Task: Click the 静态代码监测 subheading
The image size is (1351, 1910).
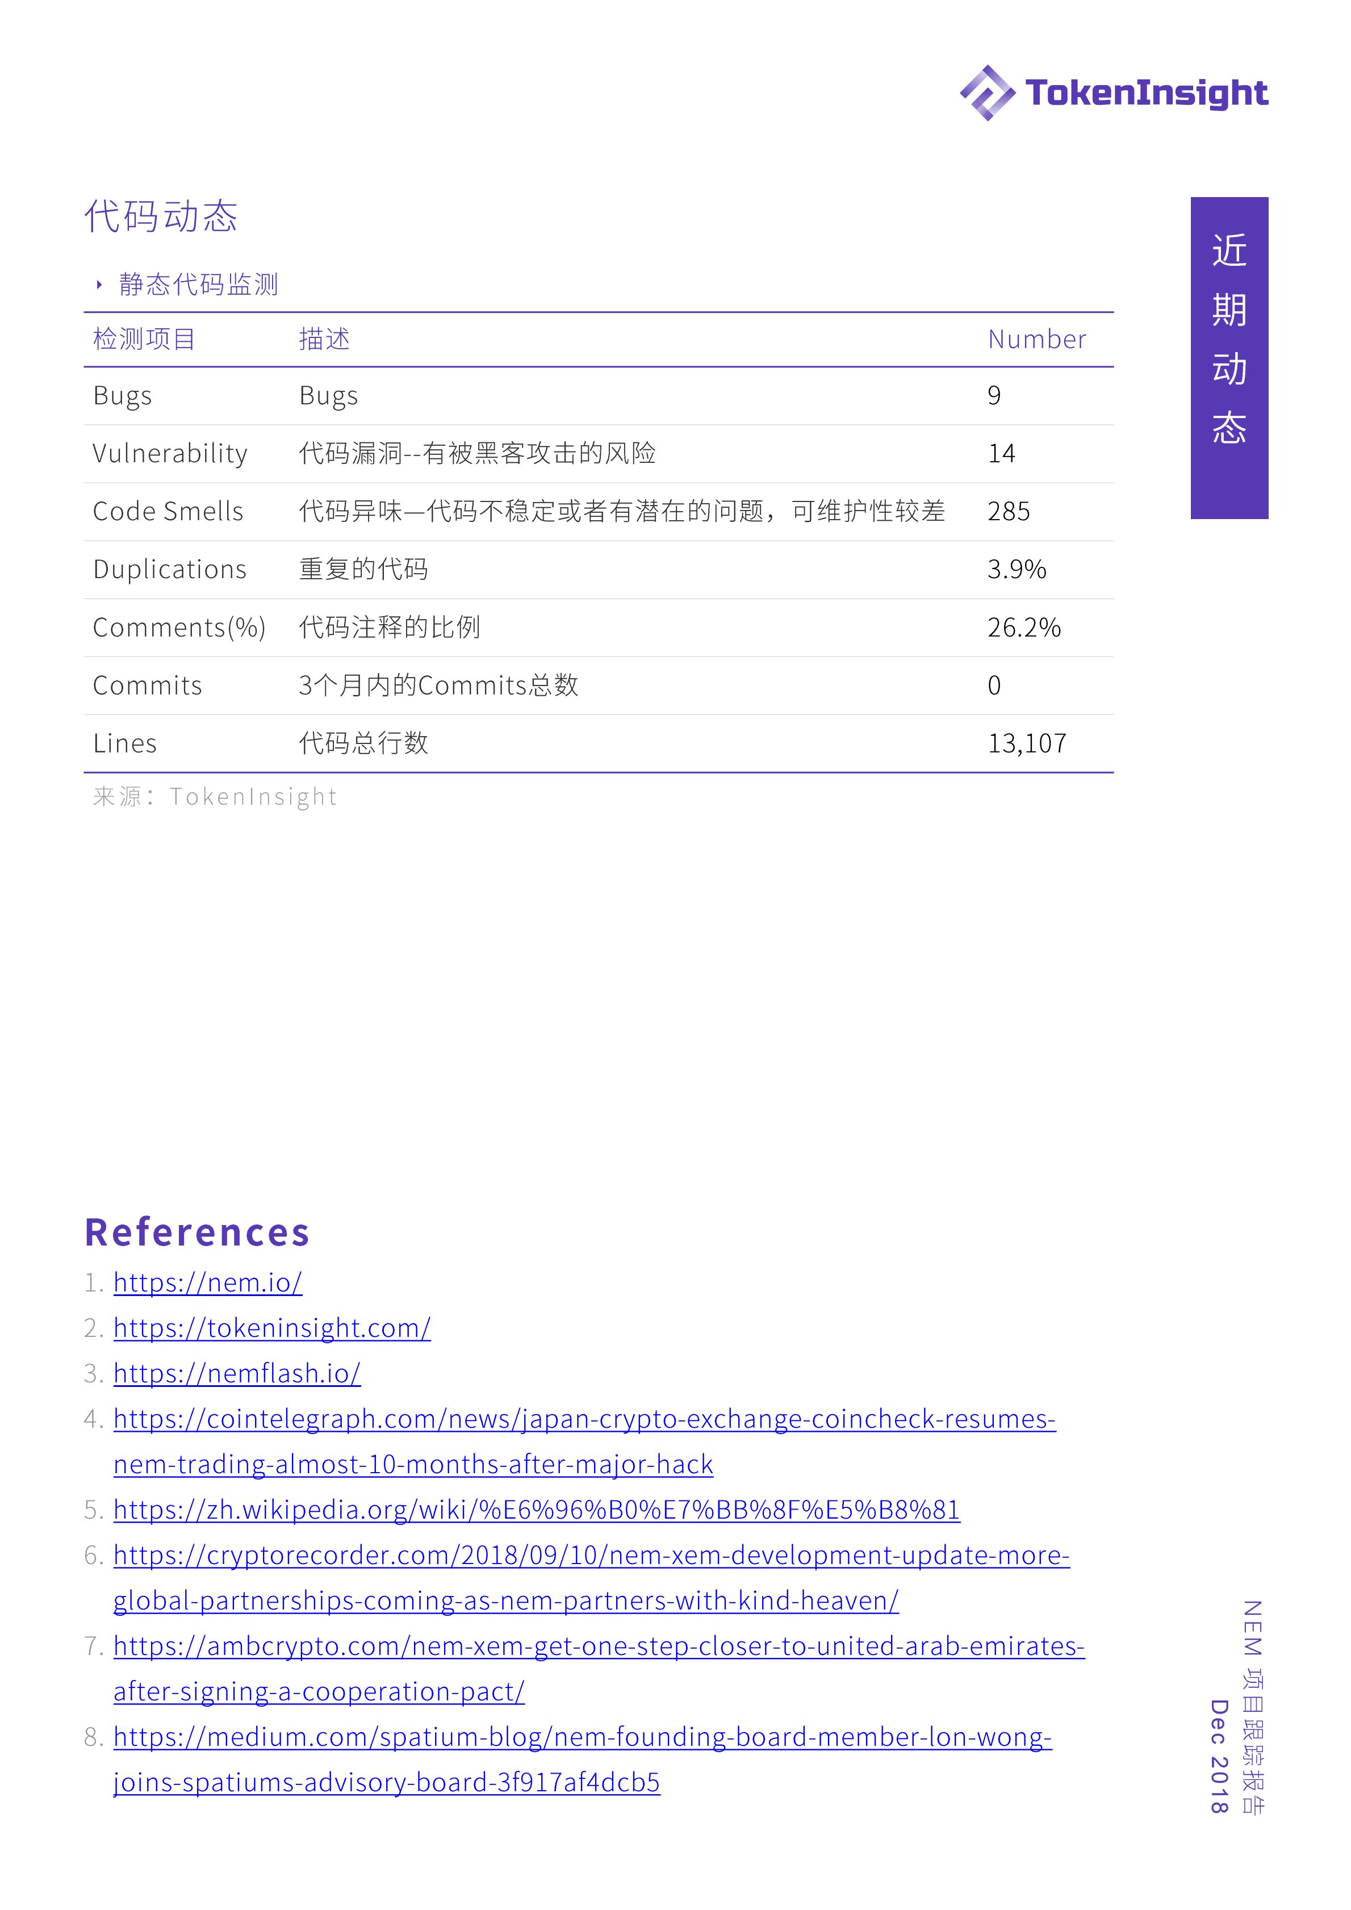Action: (x=198, y=285)
